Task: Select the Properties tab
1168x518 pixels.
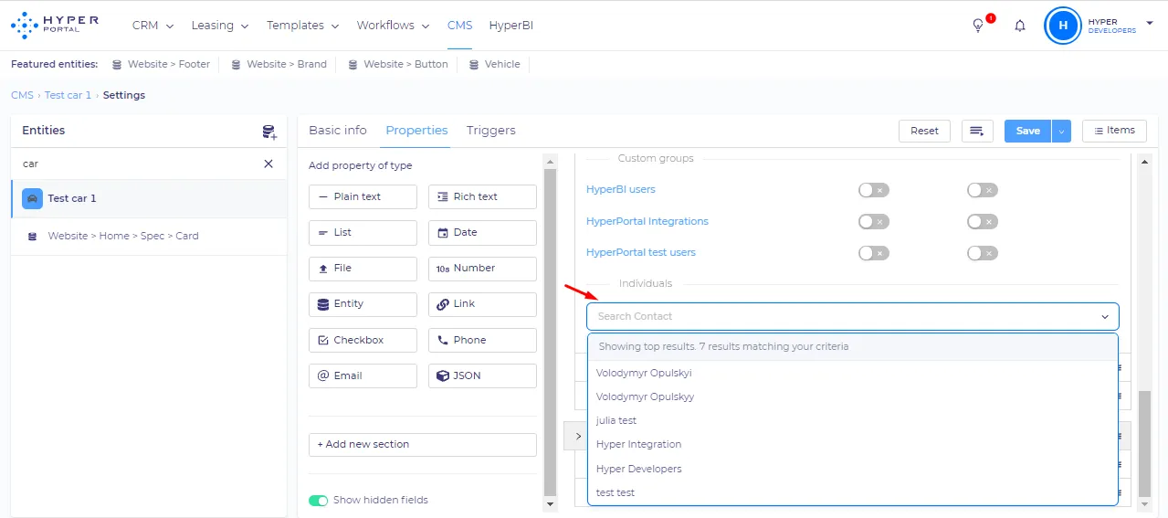Action: pyautogui.click(x=416, y=130)
